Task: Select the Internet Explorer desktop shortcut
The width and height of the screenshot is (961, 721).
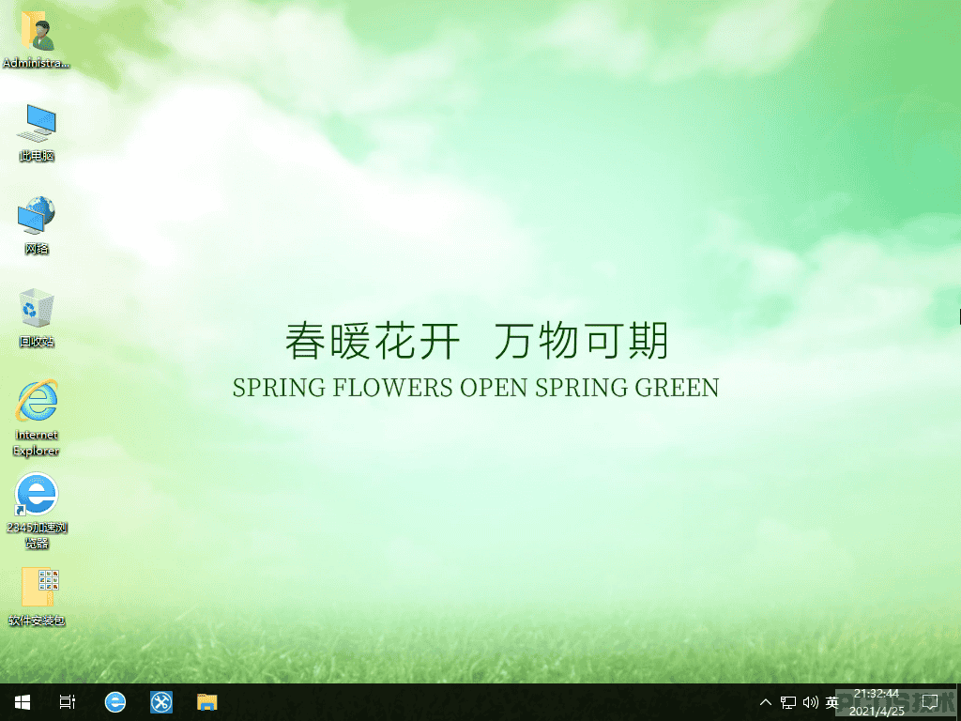Action: pyautogui.click(x=37, y=418)
